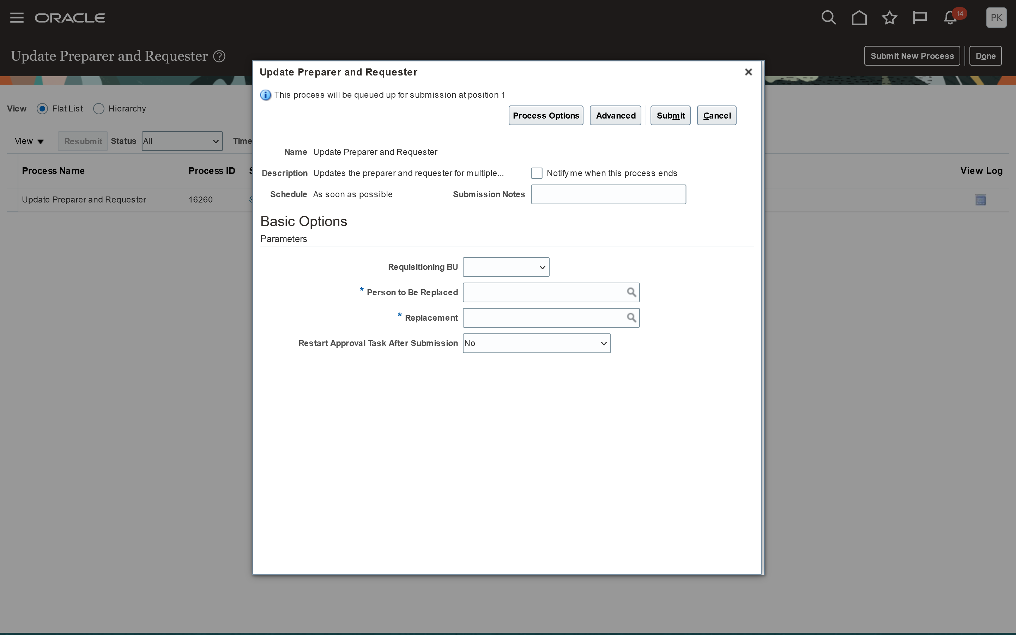Click 'As soon as possible' schedule value
The height and width of the screenshot is (635, 1016).
(x=353, y=194)
